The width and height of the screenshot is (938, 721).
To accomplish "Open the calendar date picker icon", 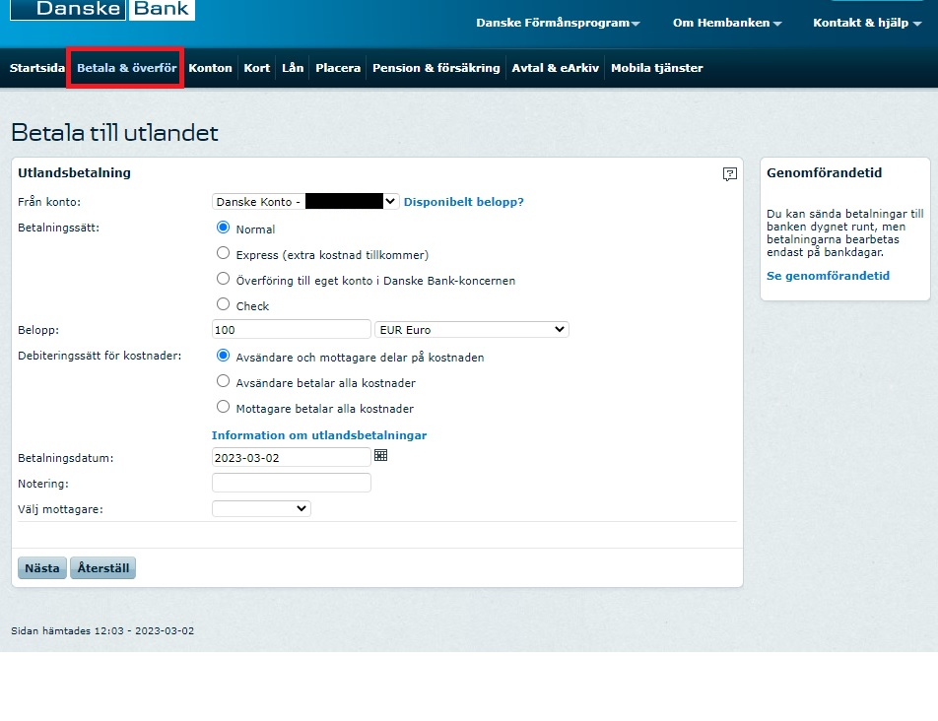I will [380, 455].
